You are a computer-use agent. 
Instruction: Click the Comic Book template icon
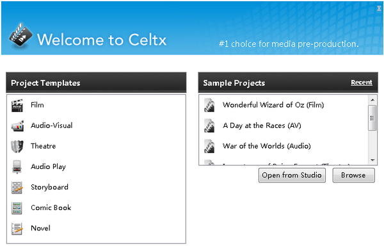click(x=17, y=208)
